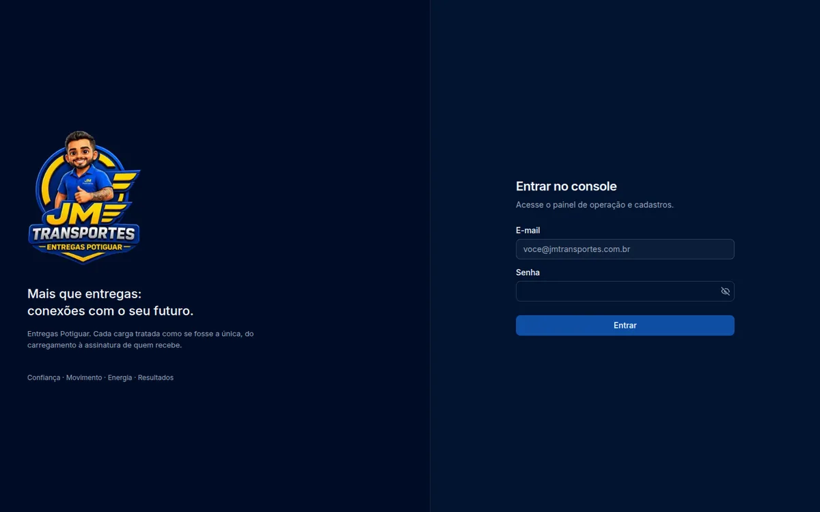Click 'Acesse o painel de operação e cadastros.' text
Image resolution: width=820 pixels, height=512 pixels.
[594, 205]
